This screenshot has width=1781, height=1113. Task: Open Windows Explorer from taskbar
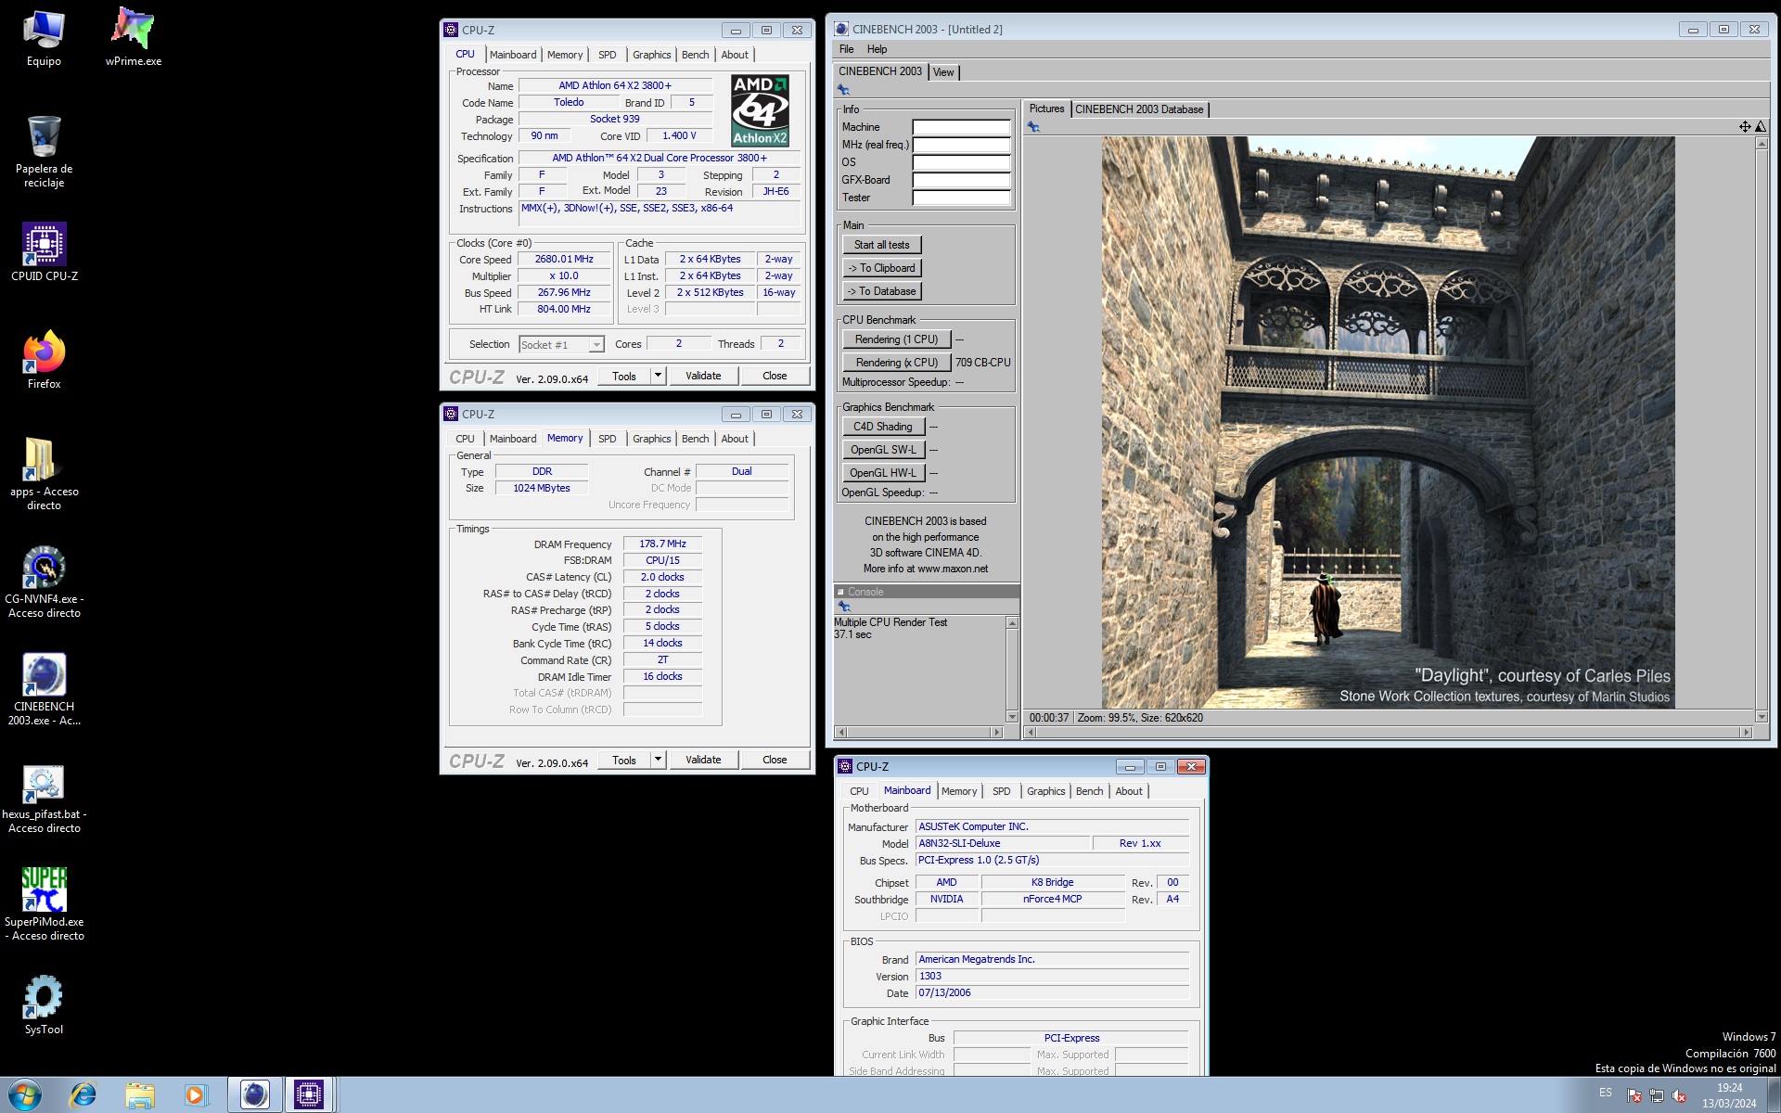coord(140,1095)
